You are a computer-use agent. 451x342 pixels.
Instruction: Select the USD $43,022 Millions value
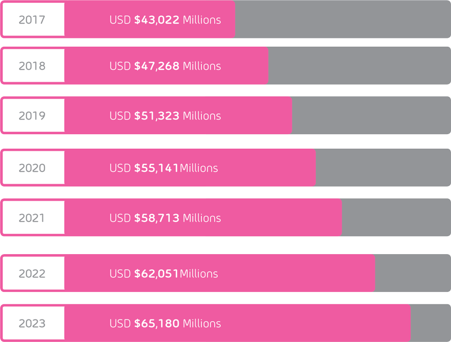coord(165,20)
